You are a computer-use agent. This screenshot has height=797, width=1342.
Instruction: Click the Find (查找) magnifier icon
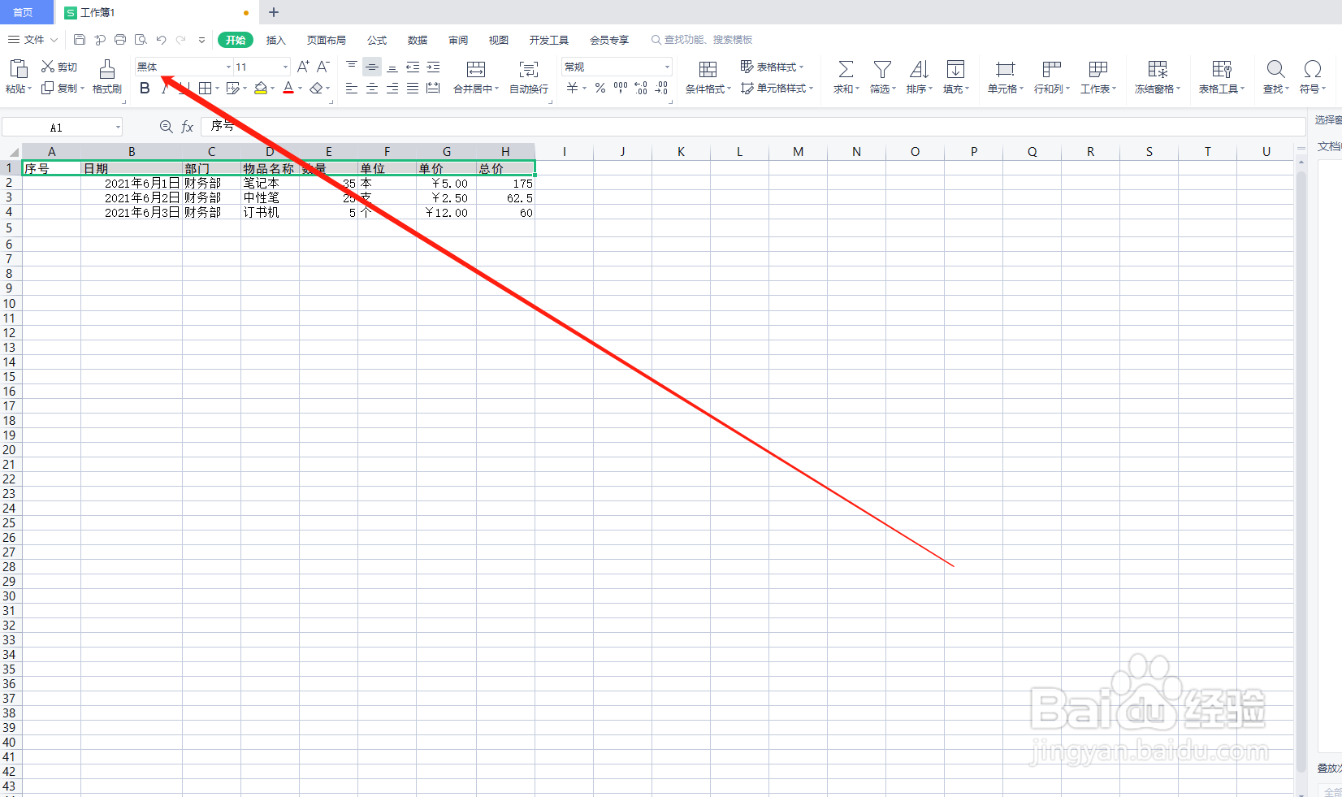[1275, 69]
